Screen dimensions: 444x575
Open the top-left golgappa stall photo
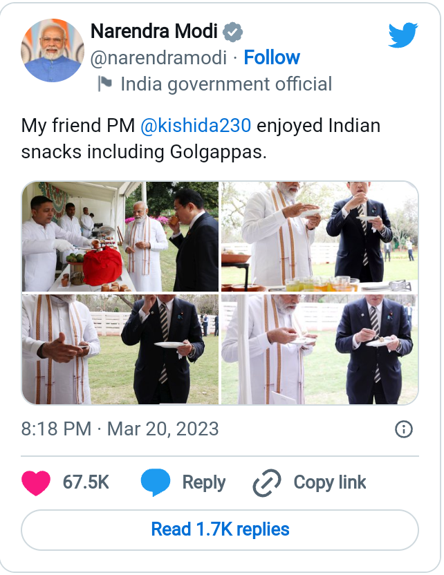[120, 236]
